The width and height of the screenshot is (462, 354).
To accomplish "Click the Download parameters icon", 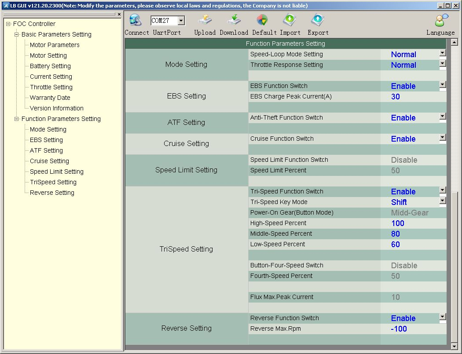I will pos(234,21).
